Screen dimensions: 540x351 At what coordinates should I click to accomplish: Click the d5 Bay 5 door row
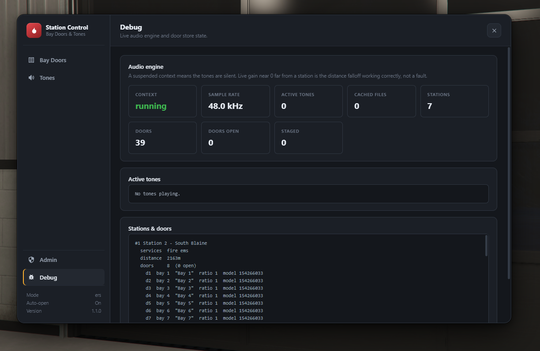tap(204, 303)
